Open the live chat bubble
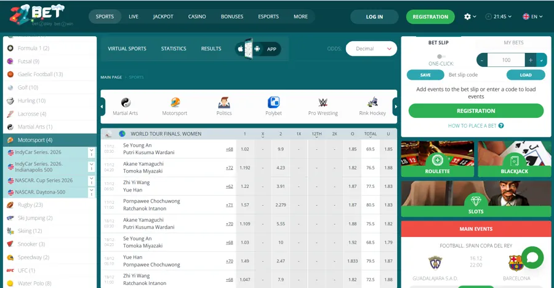Viewport: 554px width, 288px height. [x=532, y=258]
